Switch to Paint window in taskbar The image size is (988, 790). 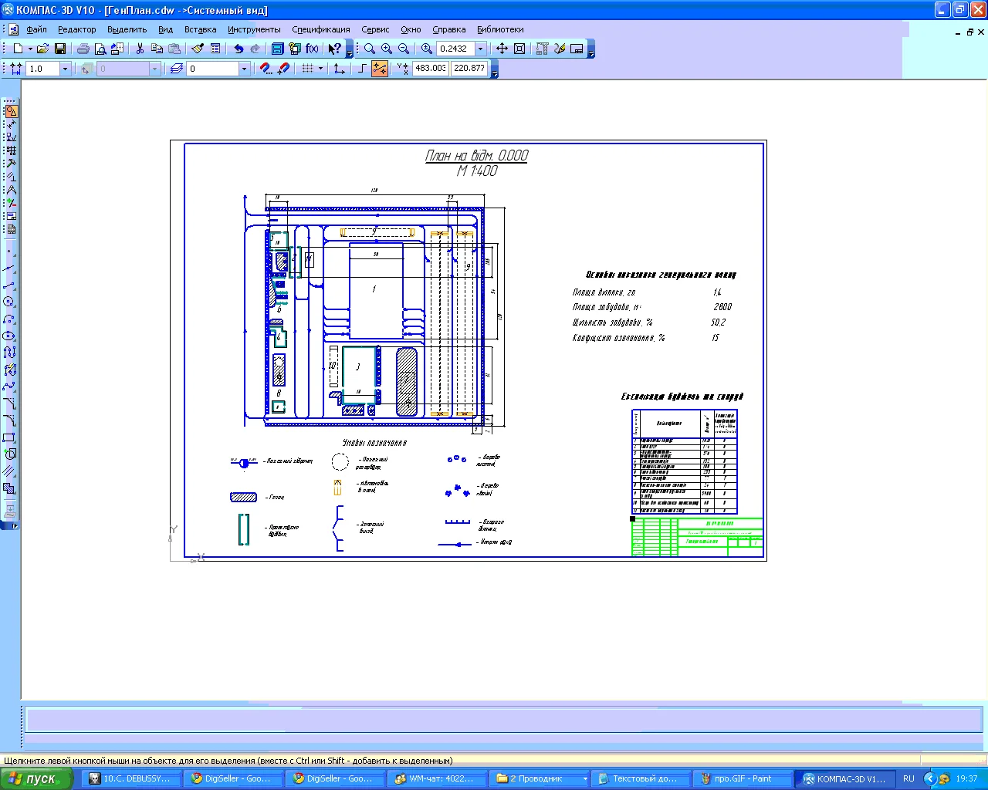point(743,778)
